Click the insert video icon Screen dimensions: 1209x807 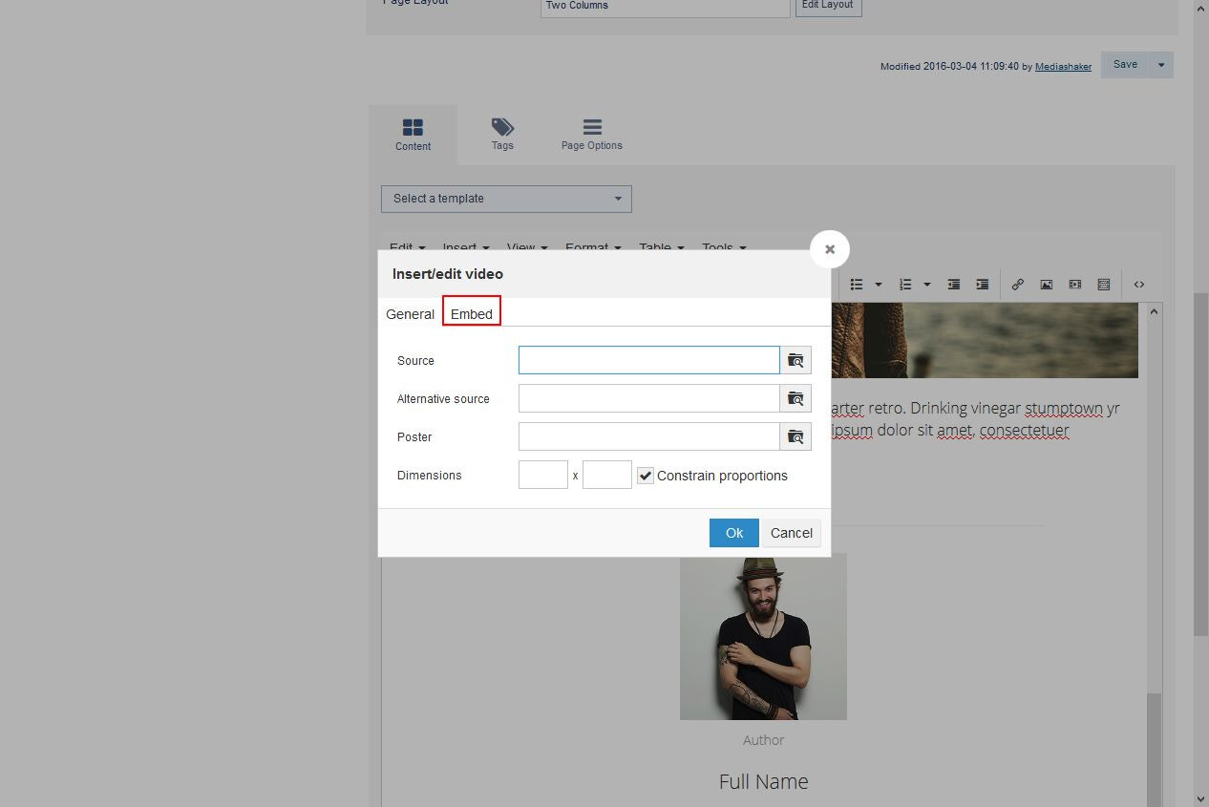(1075, 285)
